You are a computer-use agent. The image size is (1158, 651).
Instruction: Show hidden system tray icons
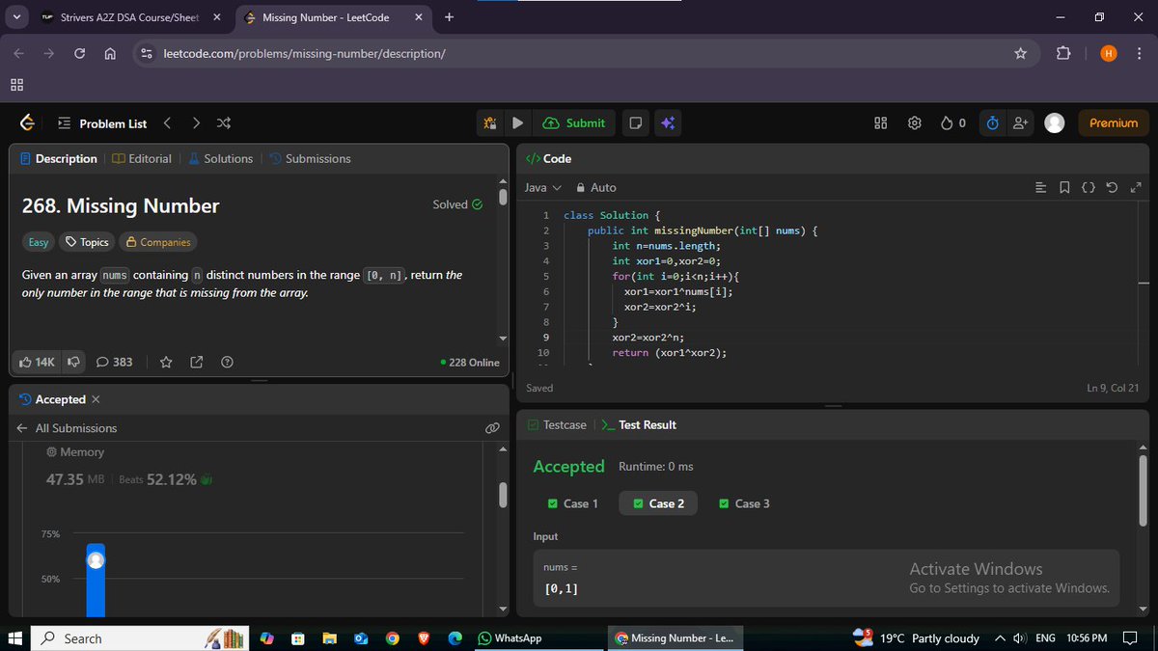(x=998, y=638)
